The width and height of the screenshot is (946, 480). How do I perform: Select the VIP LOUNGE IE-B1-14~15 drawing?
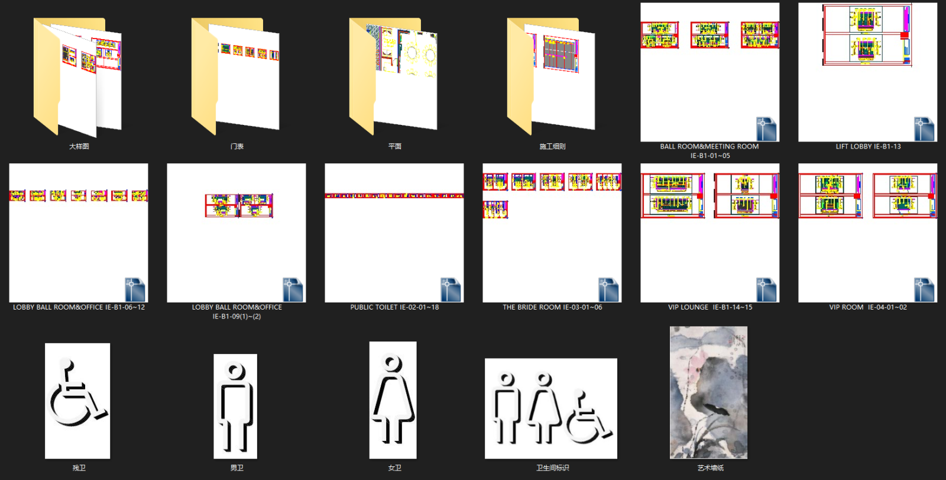[710, 233]
